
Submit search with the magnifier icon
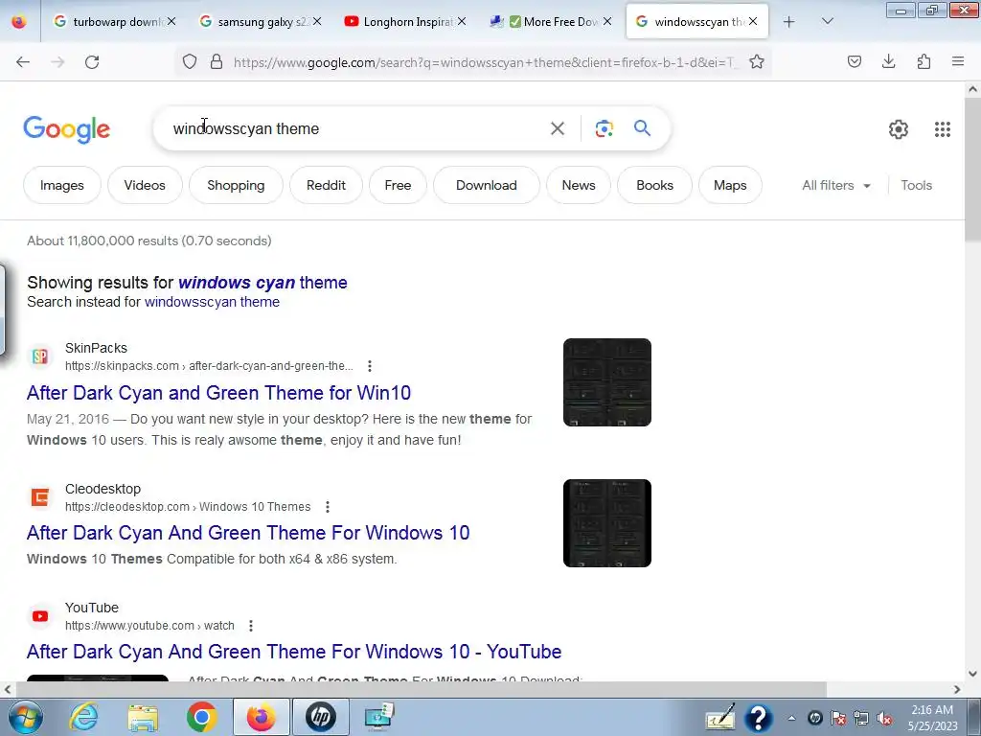pos(643,128)
